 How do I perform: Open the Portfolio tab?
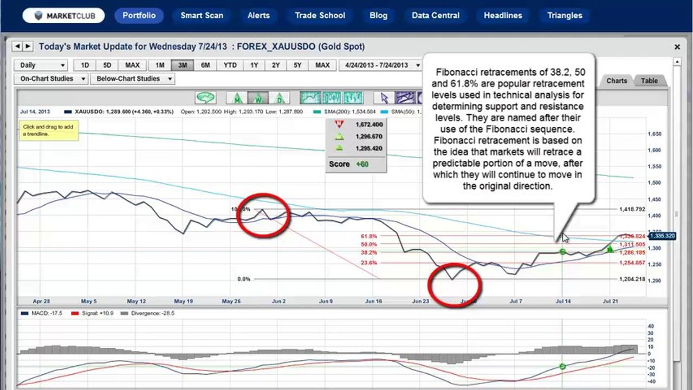139,15
